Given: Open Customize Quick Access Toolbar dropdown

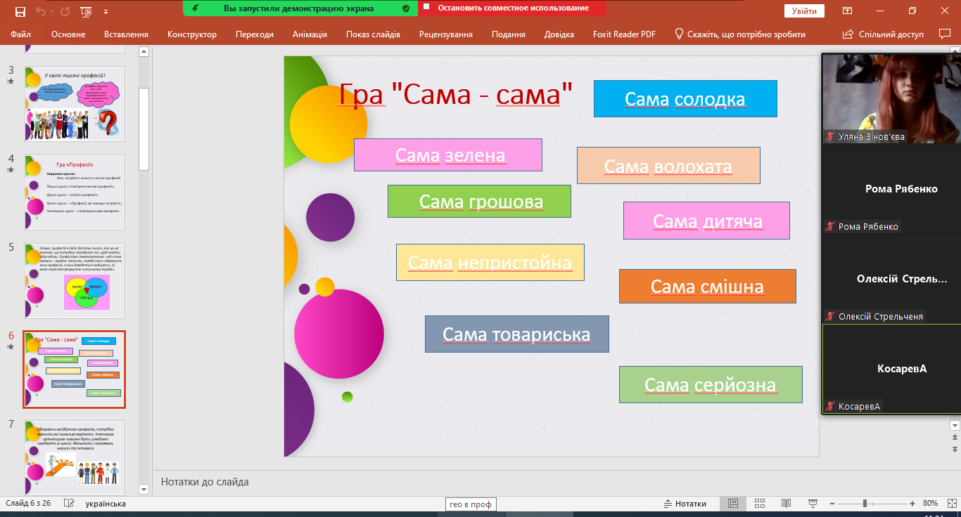Looking at the screenshot, I should click(x=106, y=12).
